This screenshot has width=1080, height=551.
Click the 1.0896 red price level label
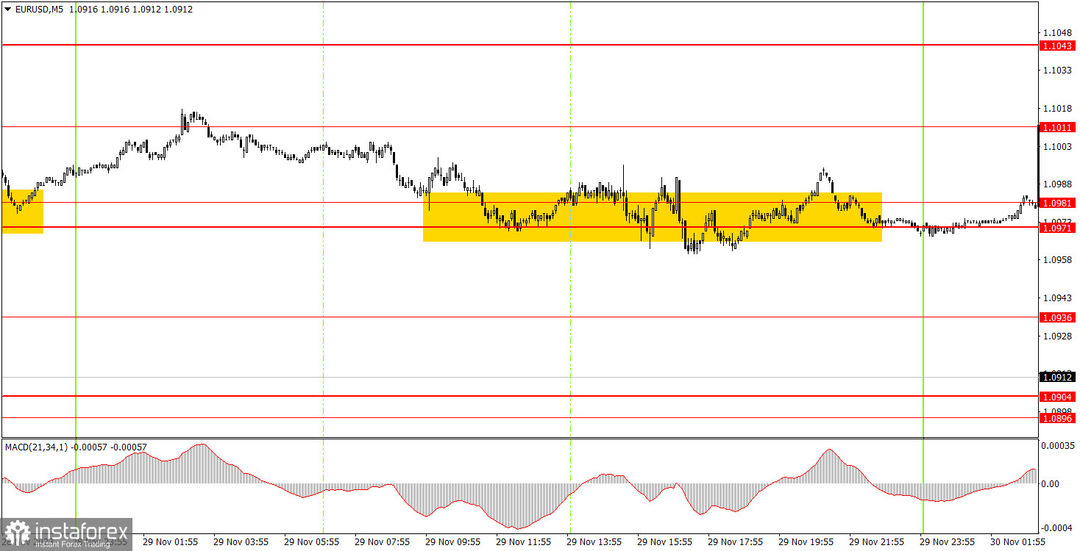coord(1058,418)
